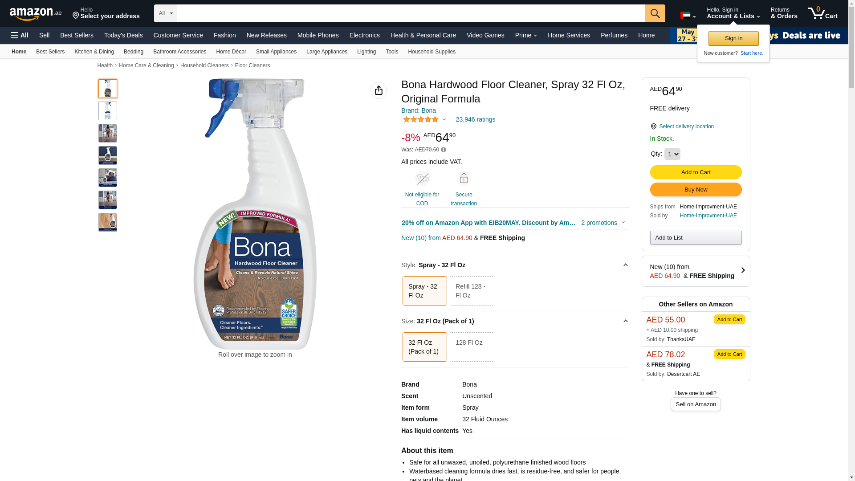Viewport: 855px width, 481px height.
Task: Click the info icon beside Was price
Action: [x=444, y=150]
